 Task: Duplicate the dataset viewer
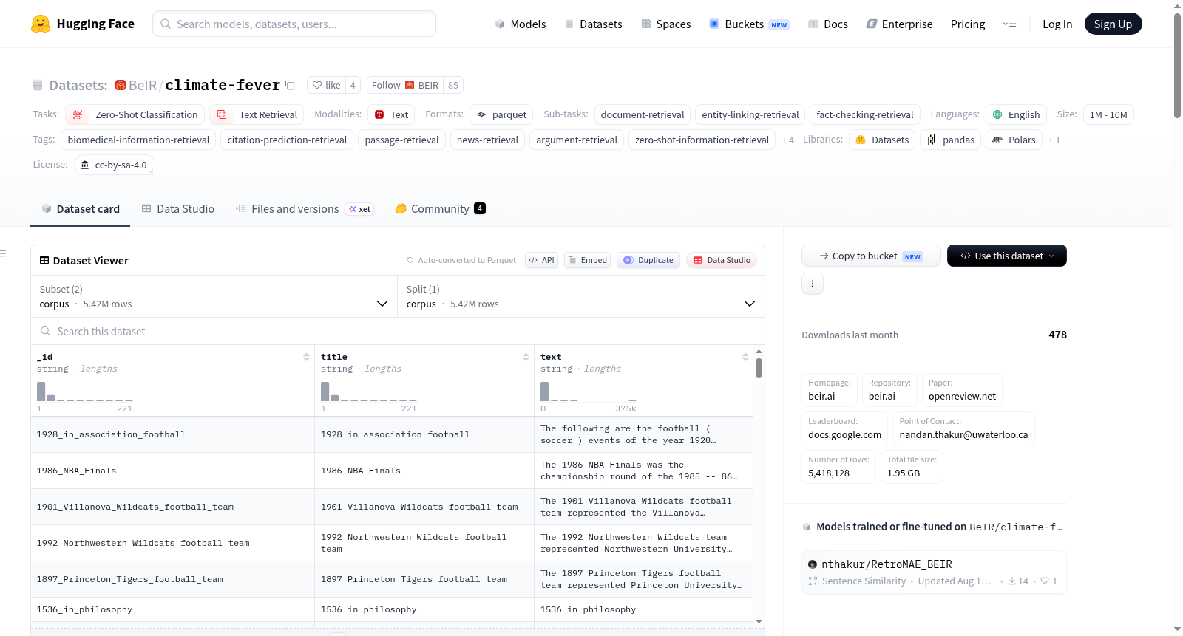[648, 260]
